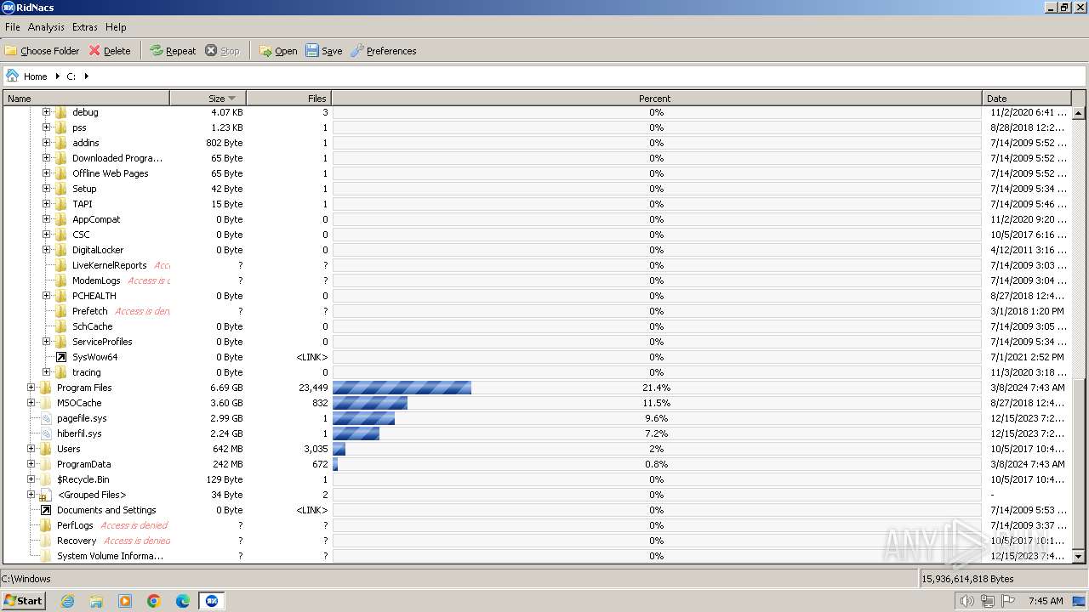Expand the <Grouped Files> node
1089x612 pixels.
(x=31, y=495)
